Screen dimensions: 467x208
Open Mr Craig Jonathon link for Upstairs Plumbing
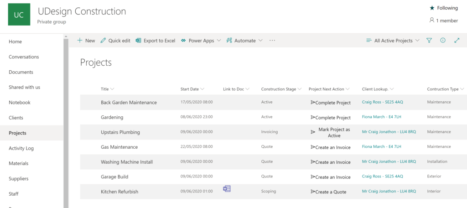(x=389, y=132)
